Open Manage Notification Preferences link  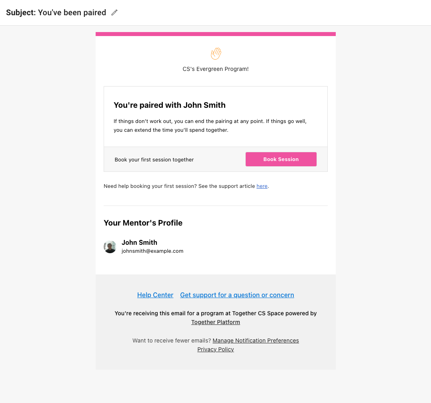[256, 341]
